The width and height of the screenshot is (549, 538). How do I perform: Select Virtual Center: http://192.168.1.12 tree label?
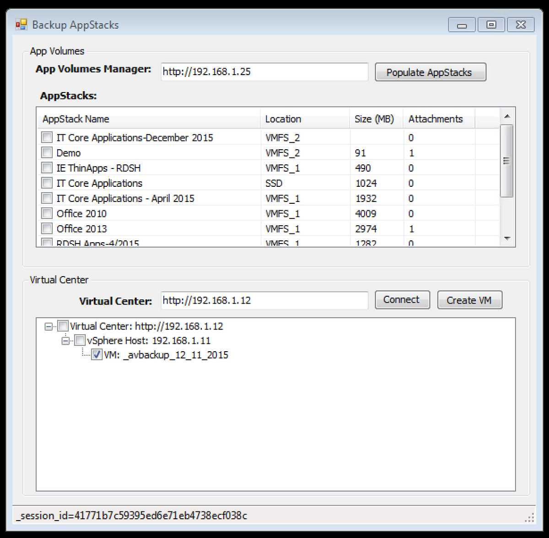point(146,326)
